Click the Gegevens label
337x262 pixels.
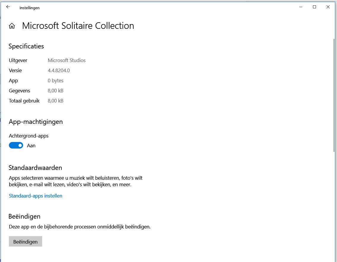19,91
